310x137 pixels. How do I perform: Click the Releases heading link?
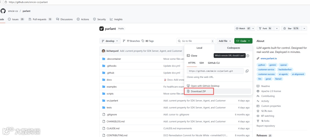(261, 135)
